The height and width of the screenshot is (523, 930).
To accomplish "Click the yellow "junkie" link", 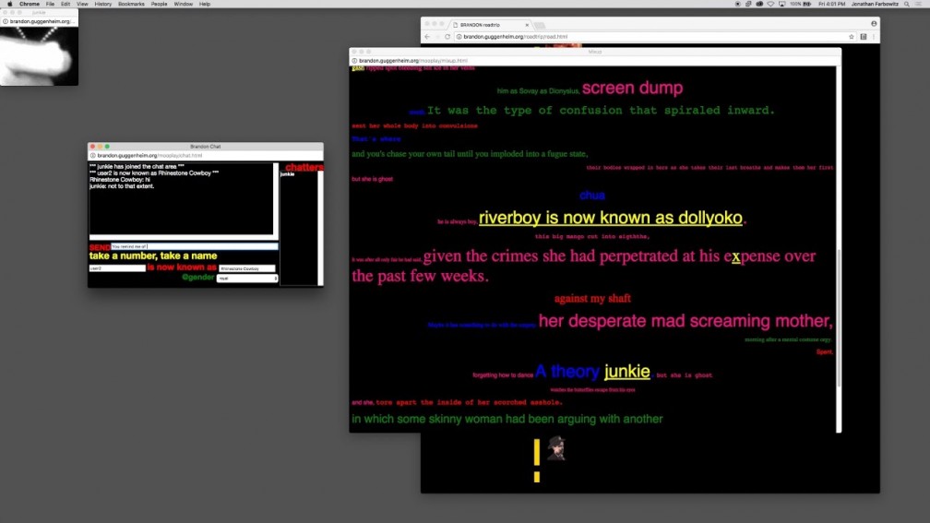I will click(627, 372).
